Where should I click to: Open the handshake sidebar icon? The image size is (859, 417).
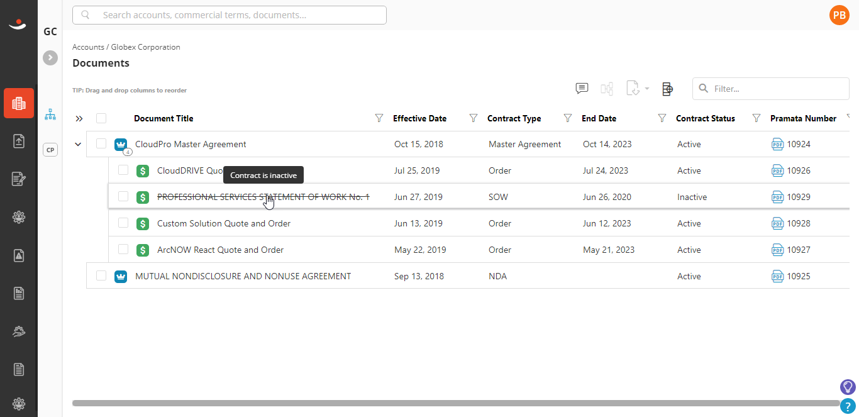click(19, 331)
